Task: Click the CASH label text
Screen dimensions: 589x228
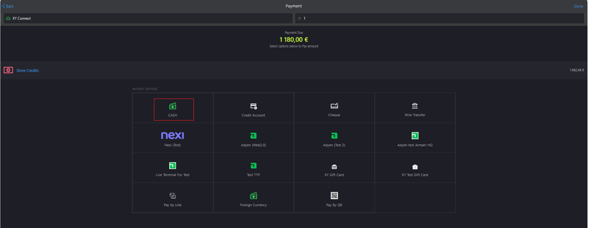Action: tap(173, 115)
